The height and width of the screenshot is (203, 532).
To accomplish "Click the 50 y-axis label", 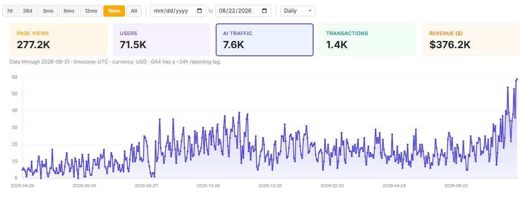I will click(x=14, y=94).
